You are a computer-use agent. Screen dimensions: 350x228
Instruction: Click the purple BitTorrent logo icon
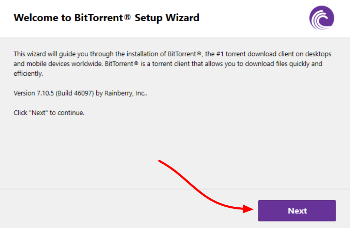click(x=322, y=18)
